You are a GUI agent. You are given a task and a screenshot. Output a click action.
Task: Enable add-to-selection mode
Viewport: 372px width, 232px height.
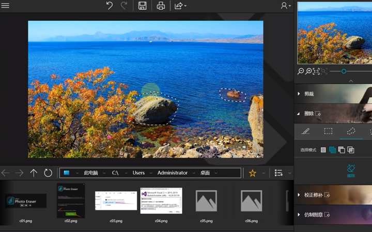pyautogui.click(x=332, y=150)
